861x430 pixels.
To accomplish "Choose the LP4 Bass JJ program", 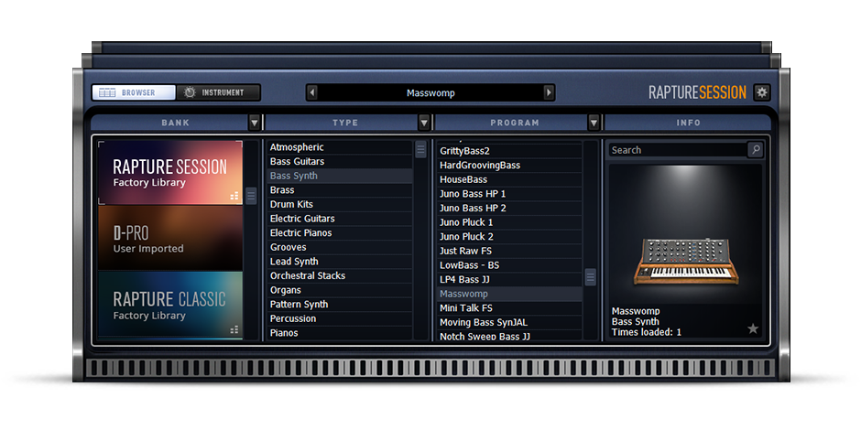I will [x=509, y=279].
